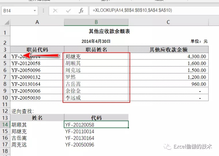
Task: Select row 3 header
Action: (x=5, y=49)
